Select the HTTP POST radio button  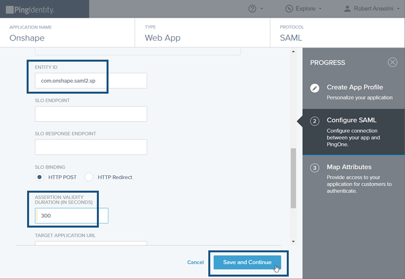pos(39,177)
